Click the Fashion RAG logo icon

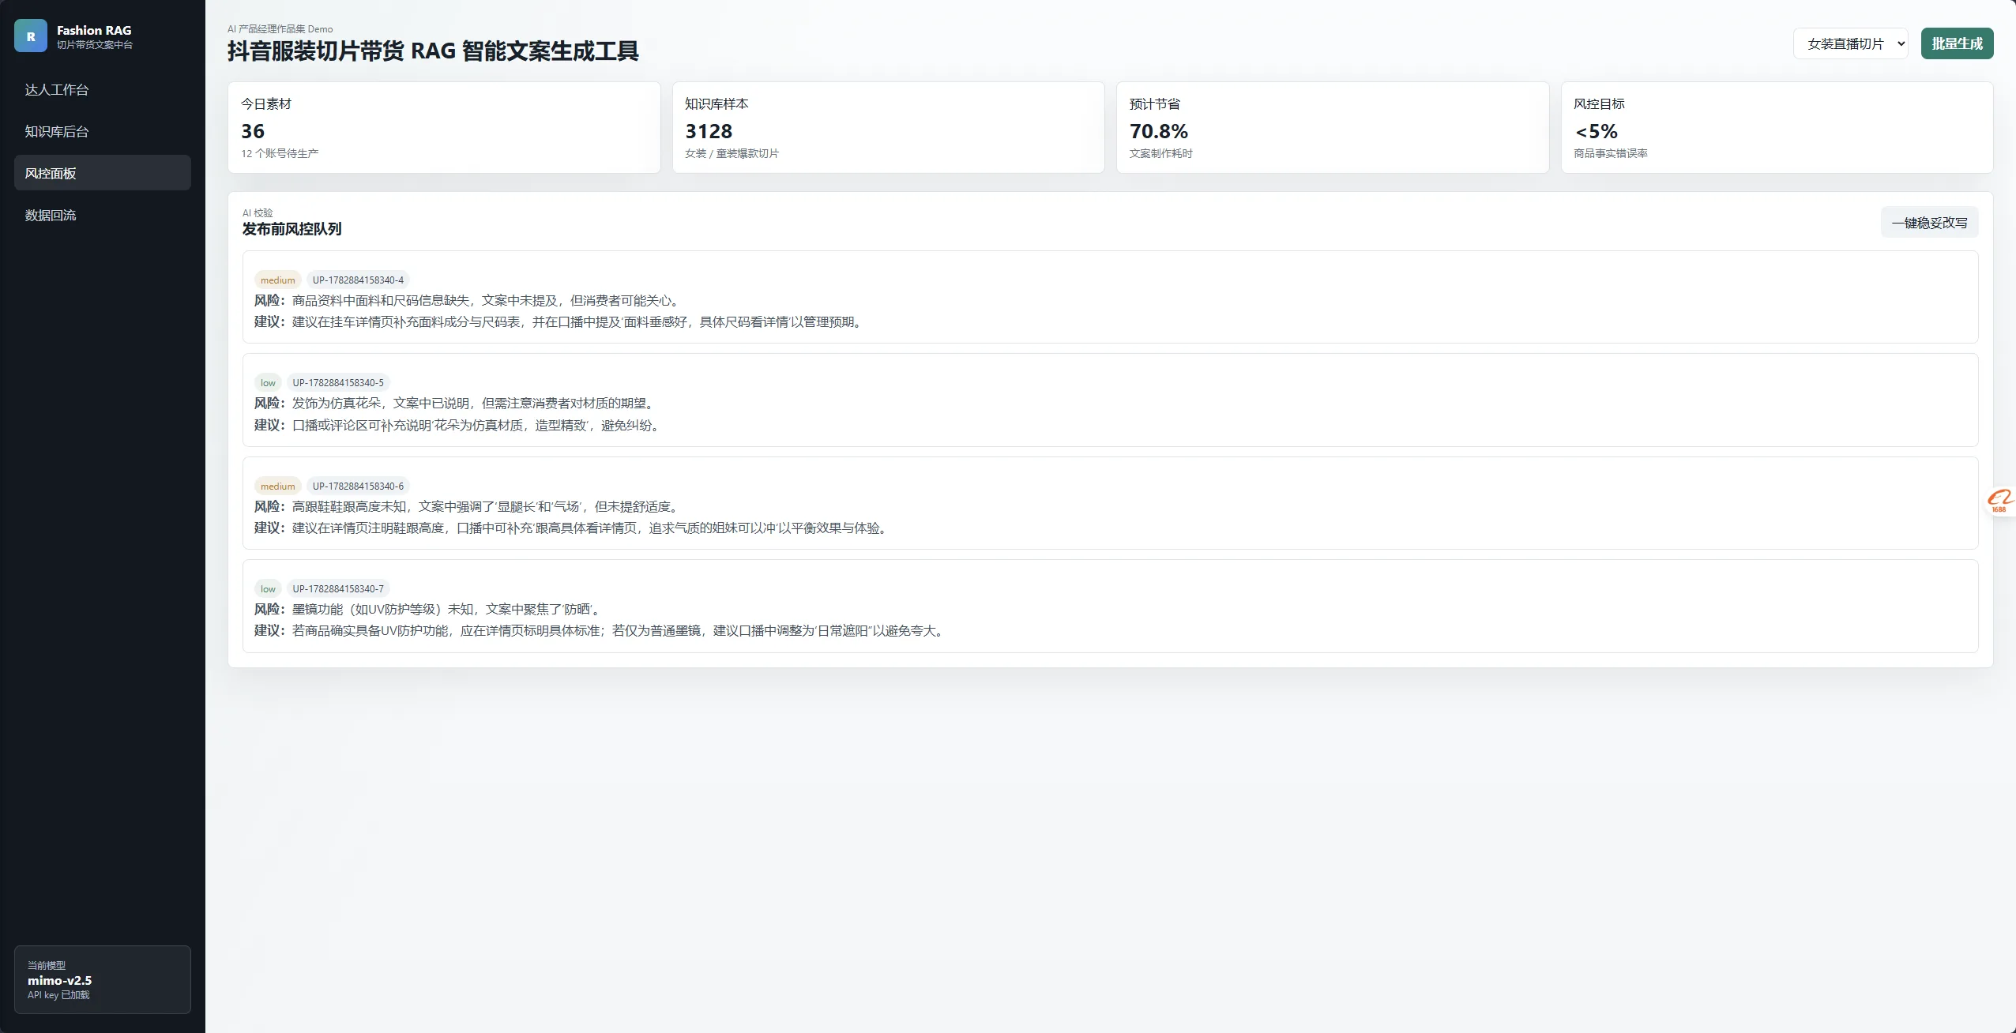[x=31, y=36]
